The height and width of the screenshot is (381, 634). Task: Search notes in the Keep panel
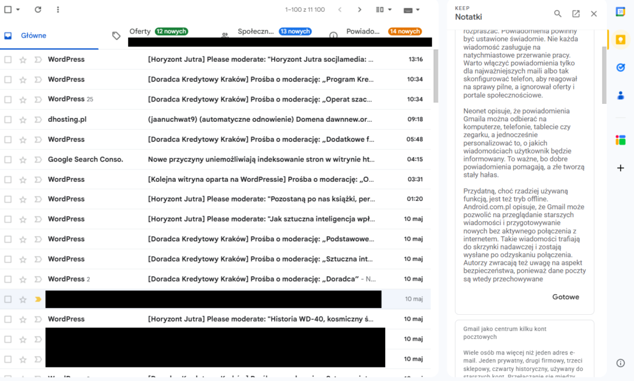[x=558, y=14]
